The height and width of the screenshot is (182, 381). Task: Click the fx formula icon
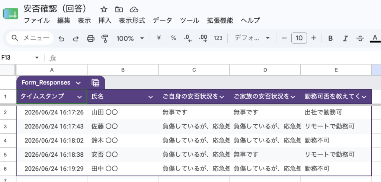tap(53, 58)
